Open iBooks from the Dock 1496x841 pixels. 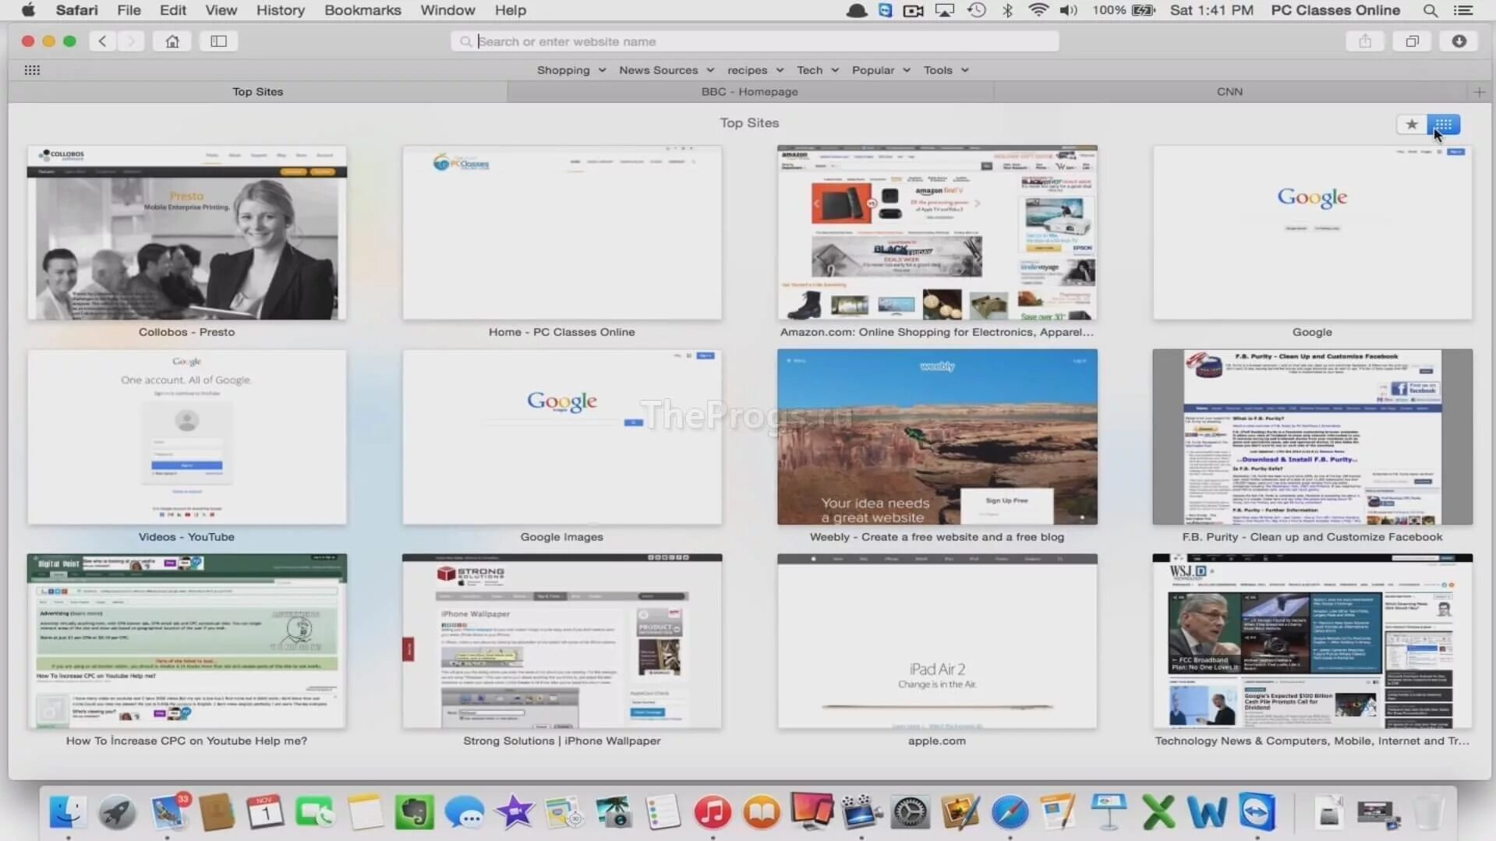tap(762, 812)
